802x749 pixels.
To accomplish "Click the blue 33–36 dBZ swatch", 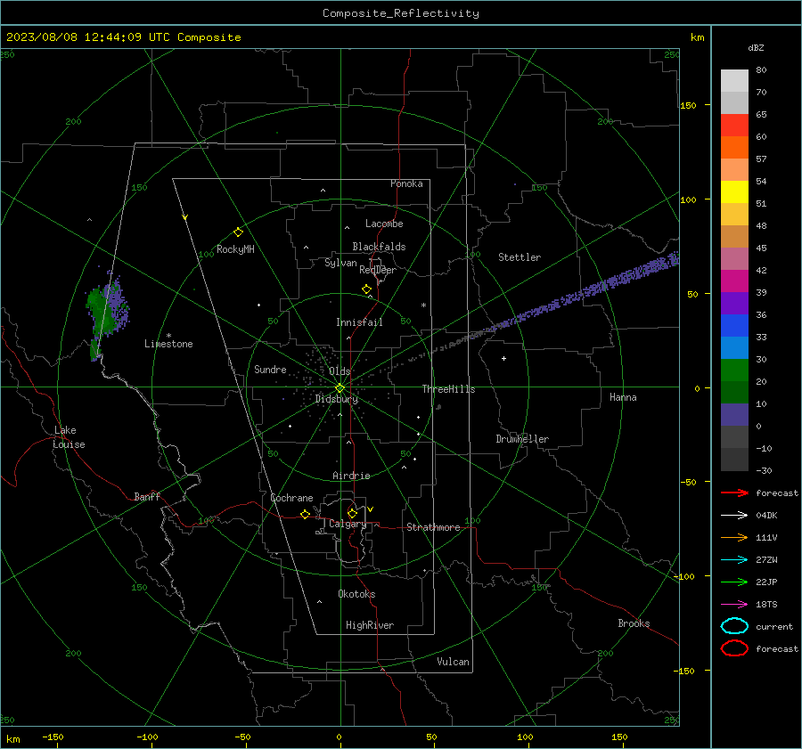I will tap(734, 326).
